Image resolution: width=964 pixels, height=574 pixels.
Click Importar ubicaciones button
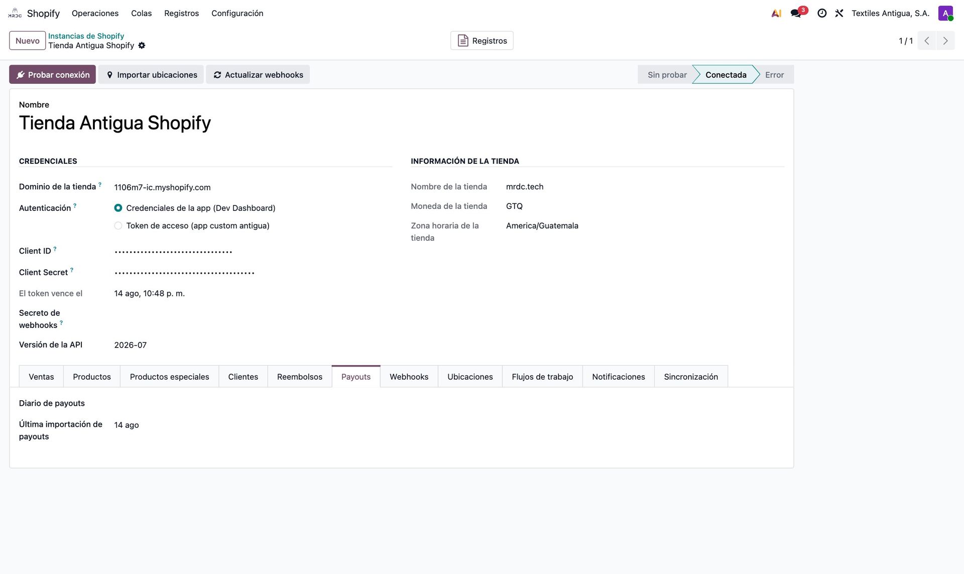(x=151, y=74)
